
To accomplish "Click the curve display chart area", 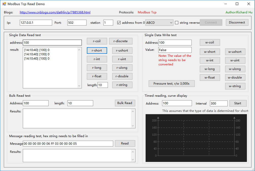I will (196, 138).
